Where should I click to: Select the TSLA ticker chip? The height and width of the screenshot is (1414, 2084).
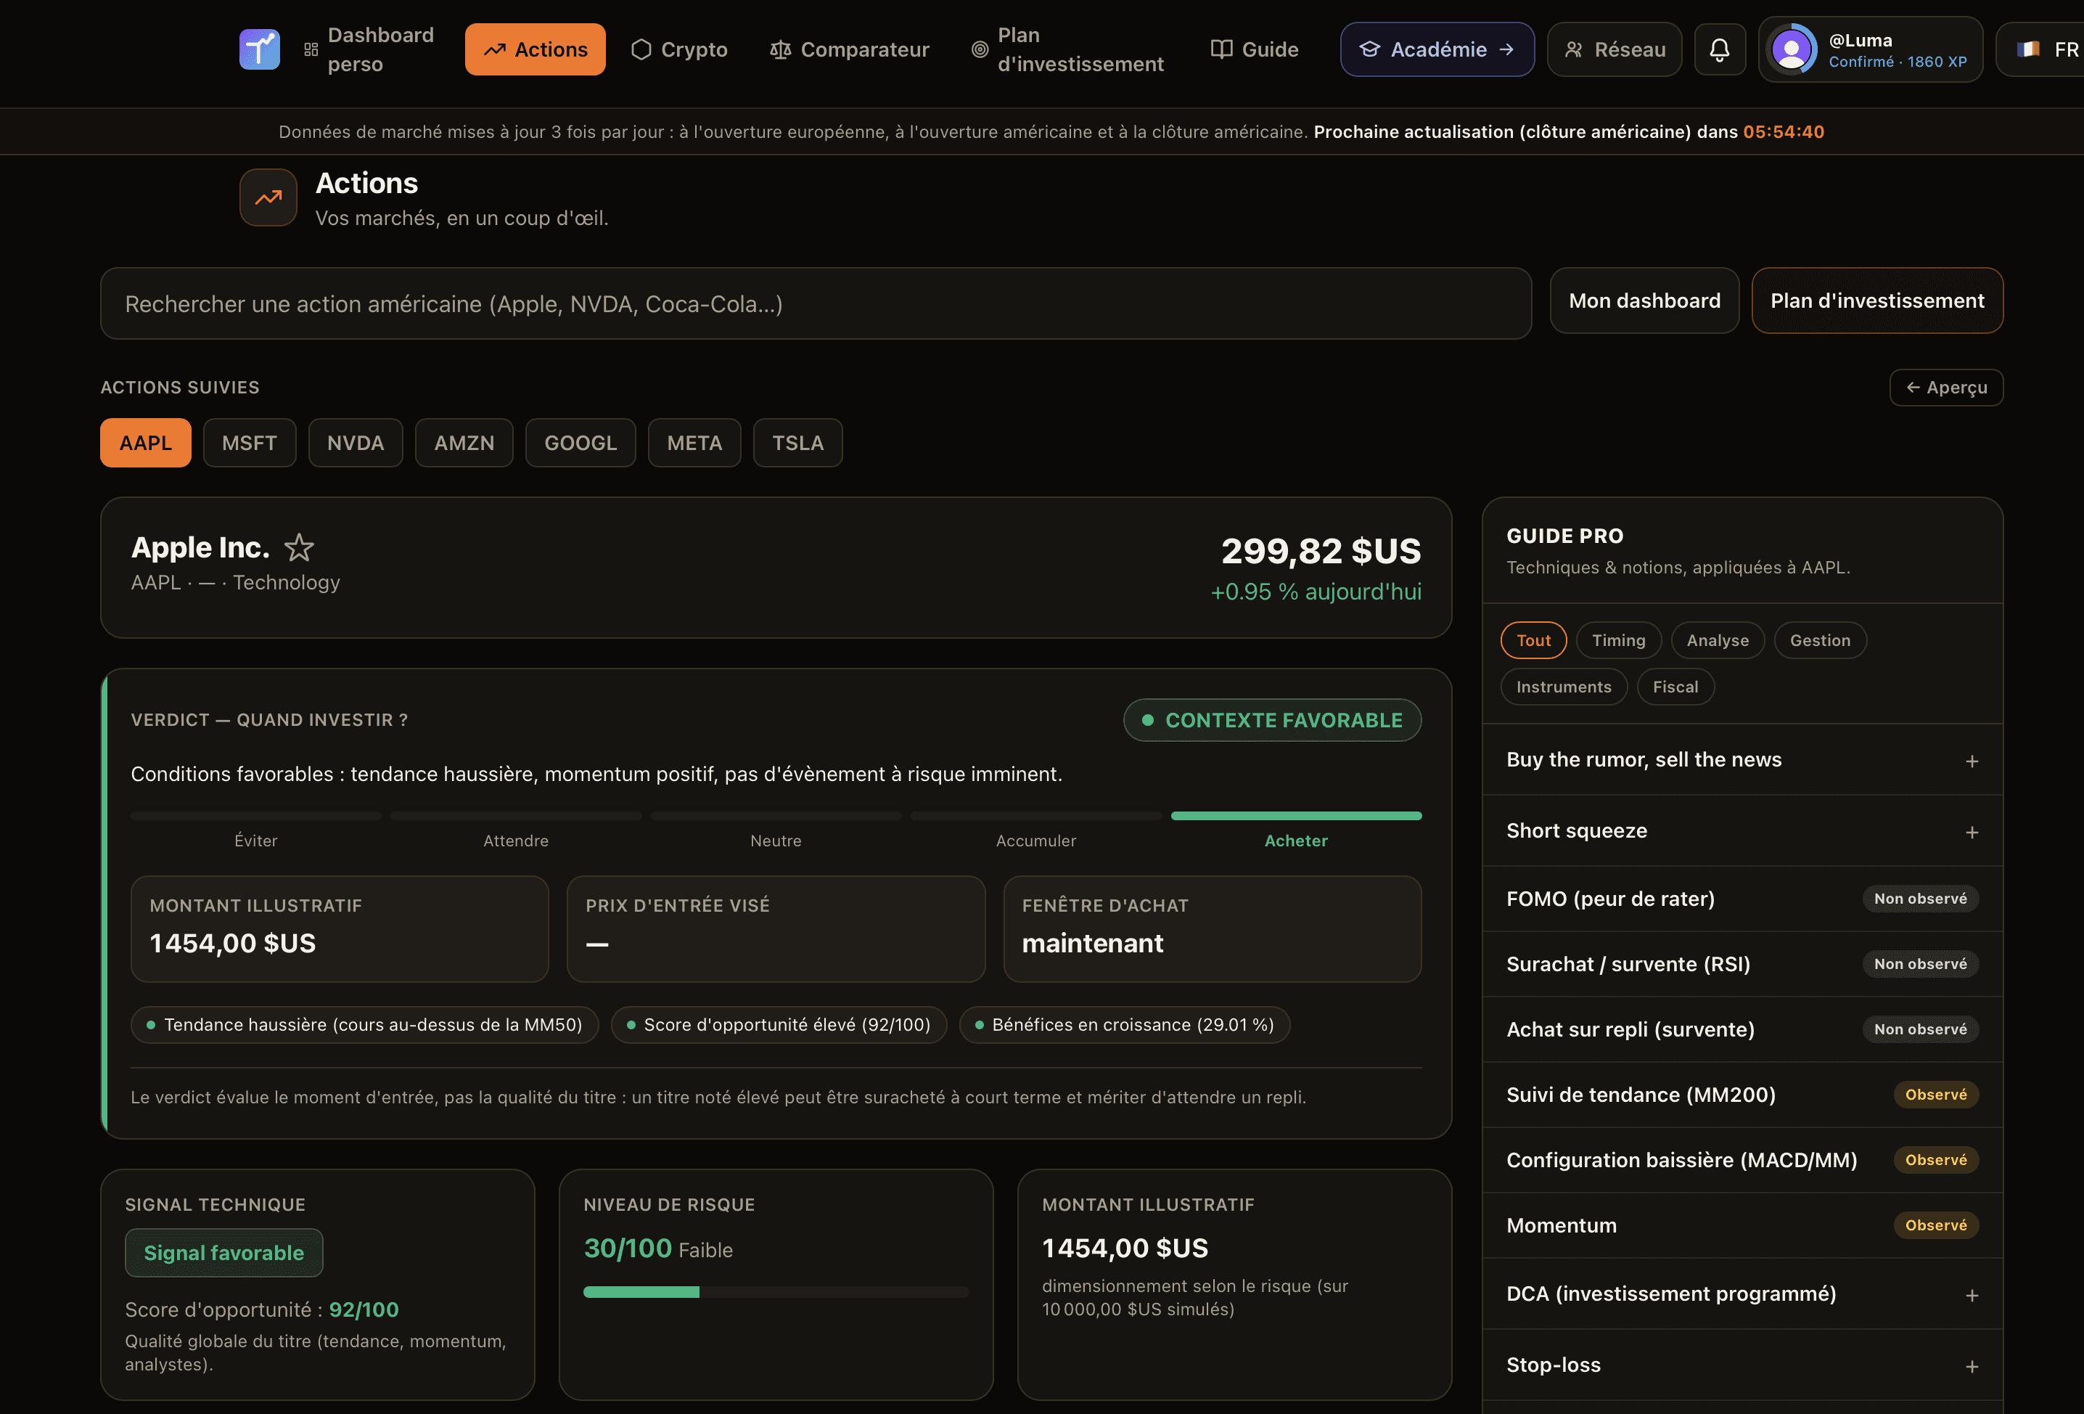[797, 442]
